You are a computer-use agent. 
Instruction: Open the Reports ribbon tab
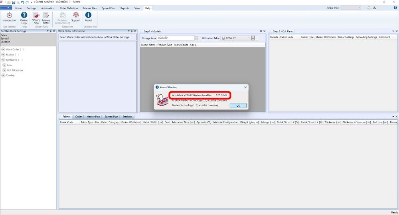click(124, 8)
